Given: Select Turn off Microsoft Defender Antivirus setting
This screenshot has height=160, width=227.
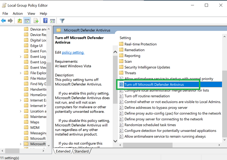Looking at the screenshot, I should point(171,85).
